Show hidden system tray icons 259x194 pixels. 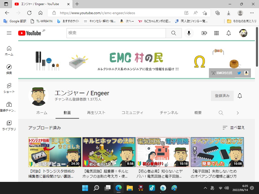[x=205, y=188]
